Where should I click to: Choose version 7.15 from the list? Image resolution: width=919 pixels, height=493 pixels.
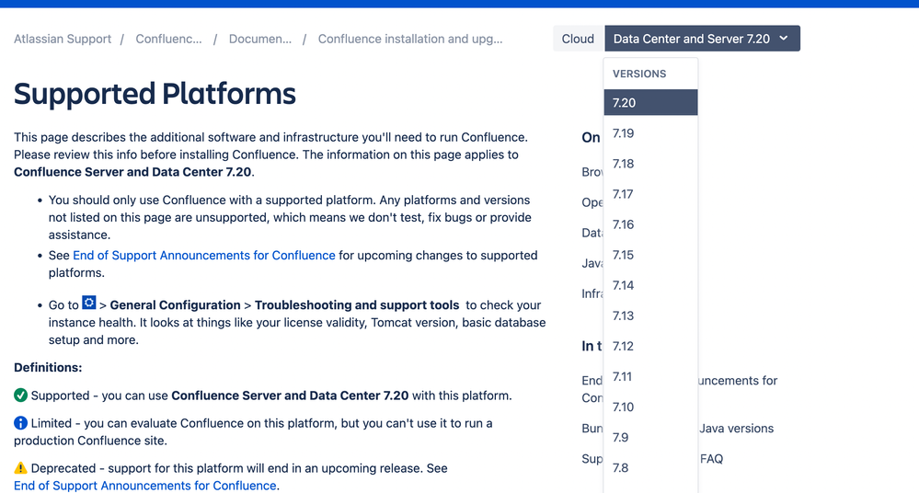pos(650,255)
